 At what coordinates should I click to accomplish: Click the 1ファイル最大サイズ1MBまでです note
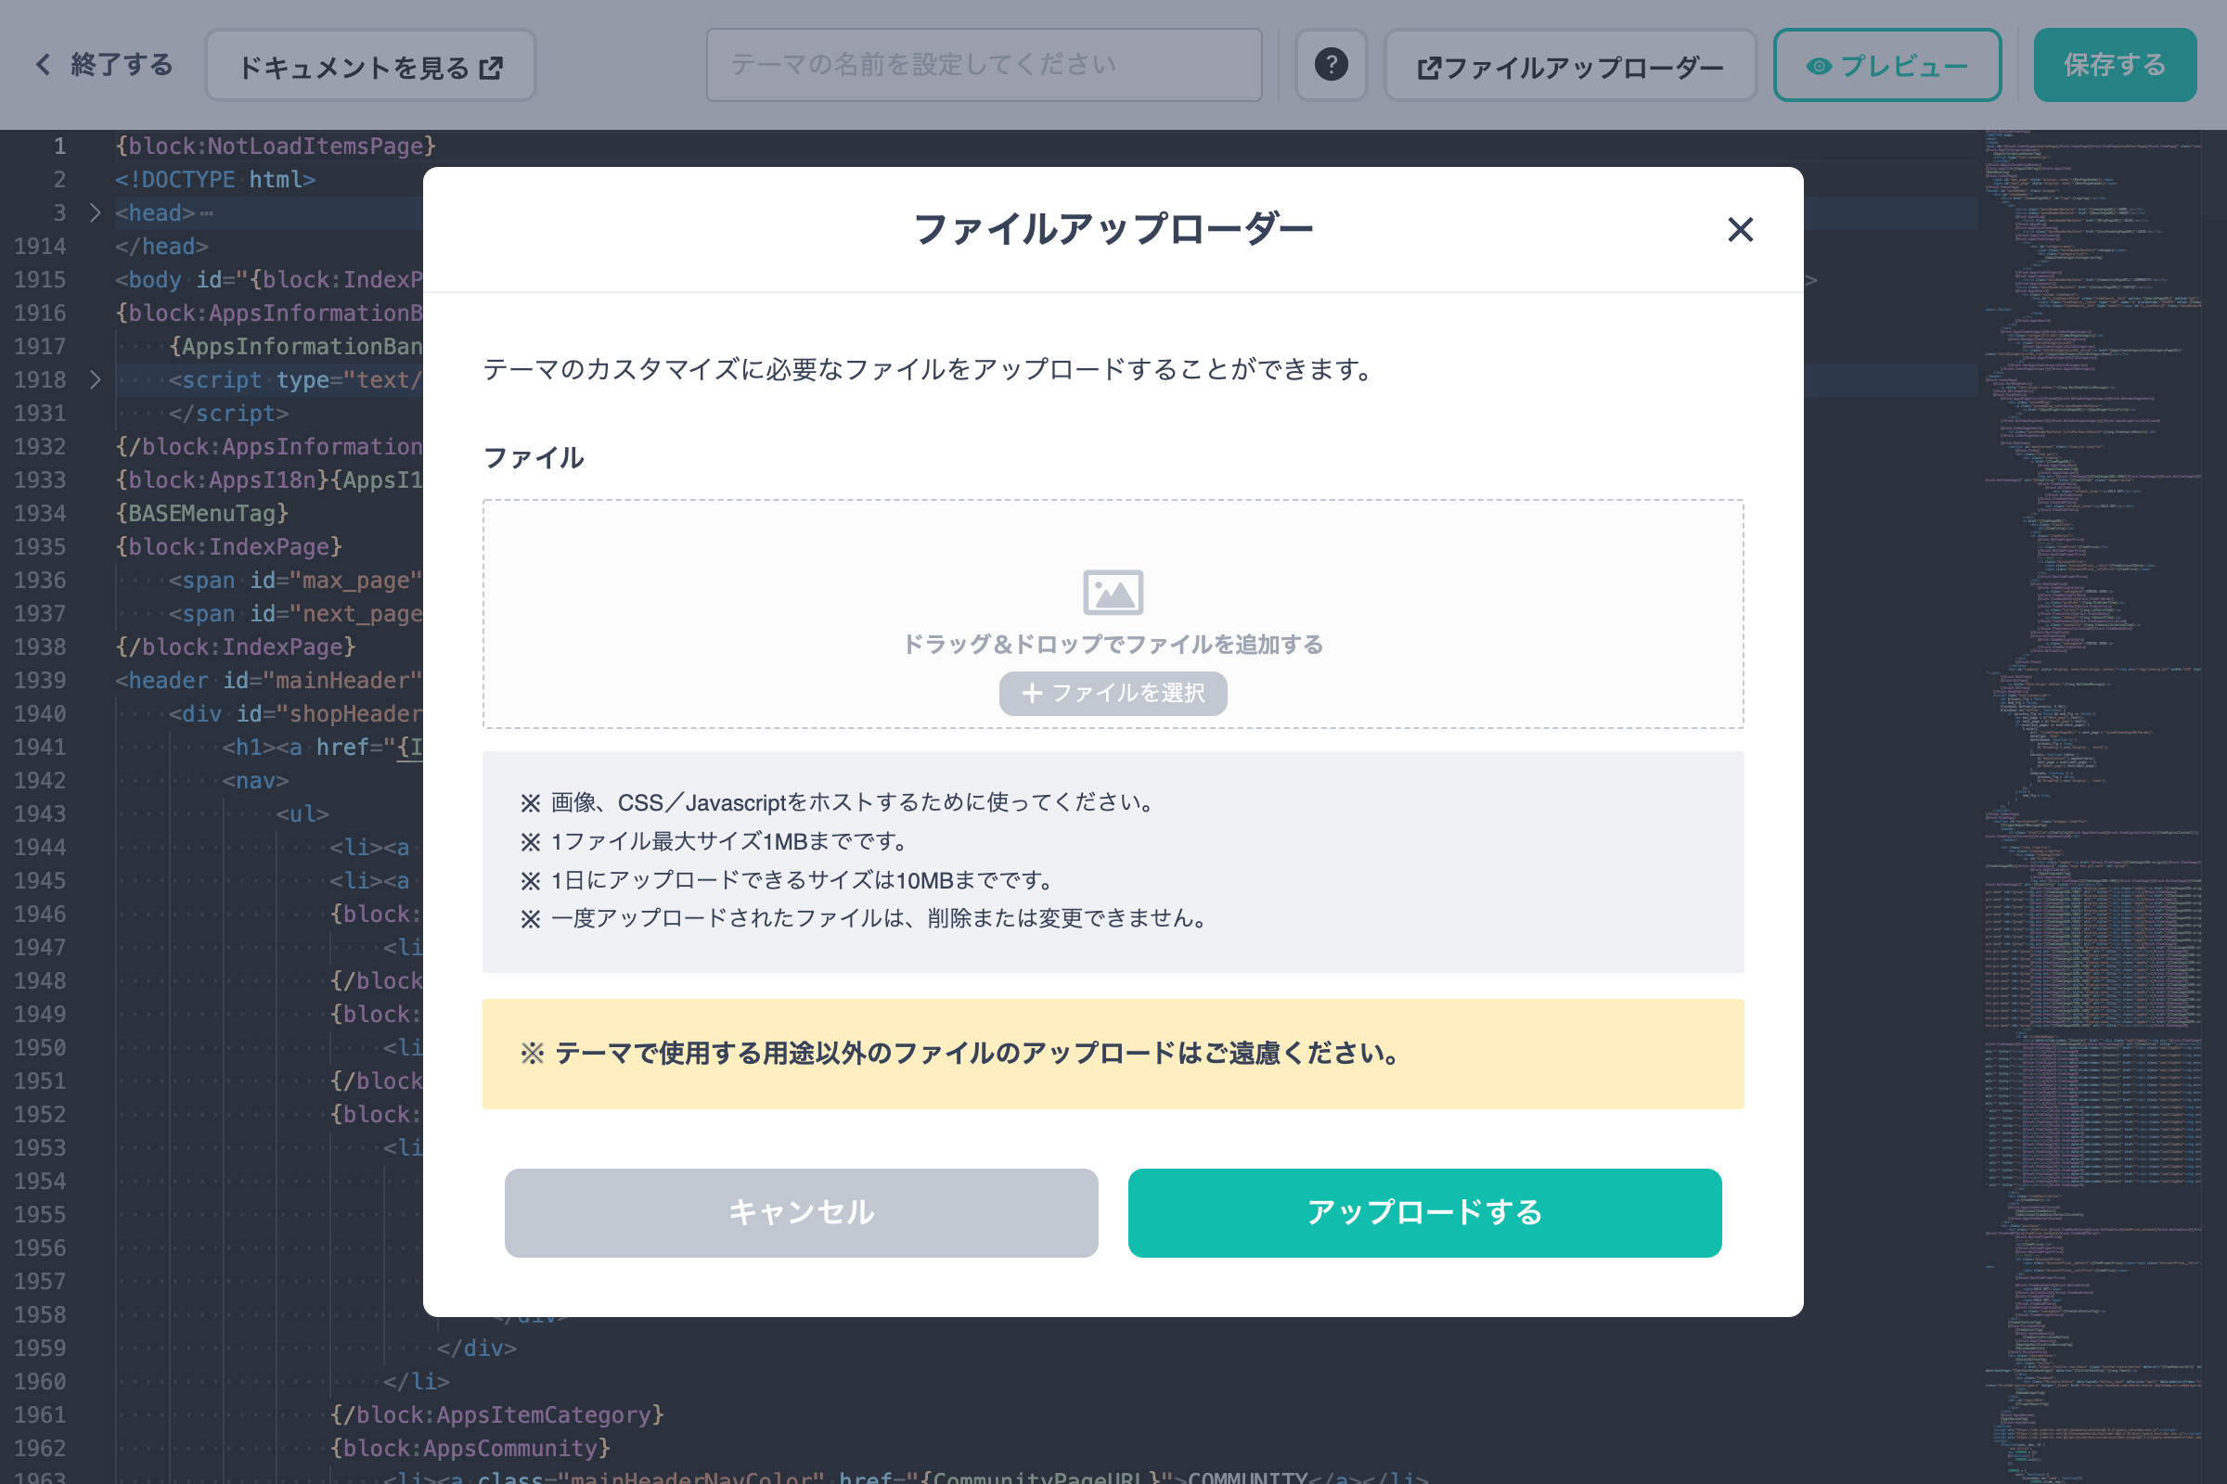coord(716,841)
